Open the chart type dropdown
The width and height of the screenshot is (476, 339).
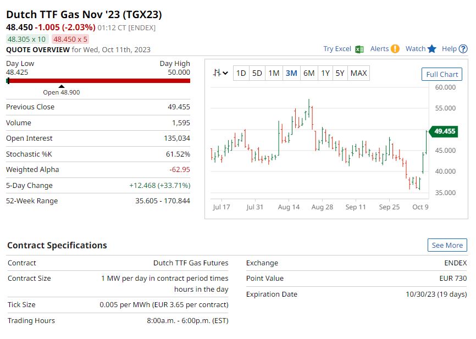221,73
